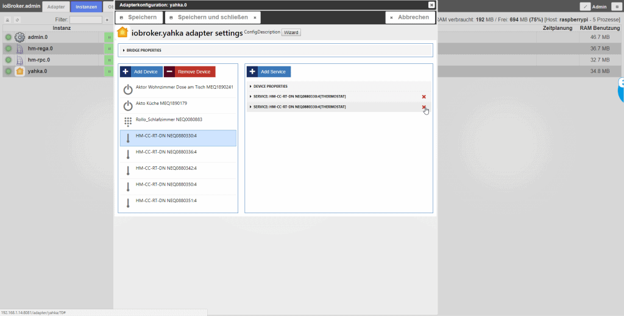
Task: Click thermometer icon of NEQ0880350:4 device
Action: pyautogui.click(x=128, y=187)
